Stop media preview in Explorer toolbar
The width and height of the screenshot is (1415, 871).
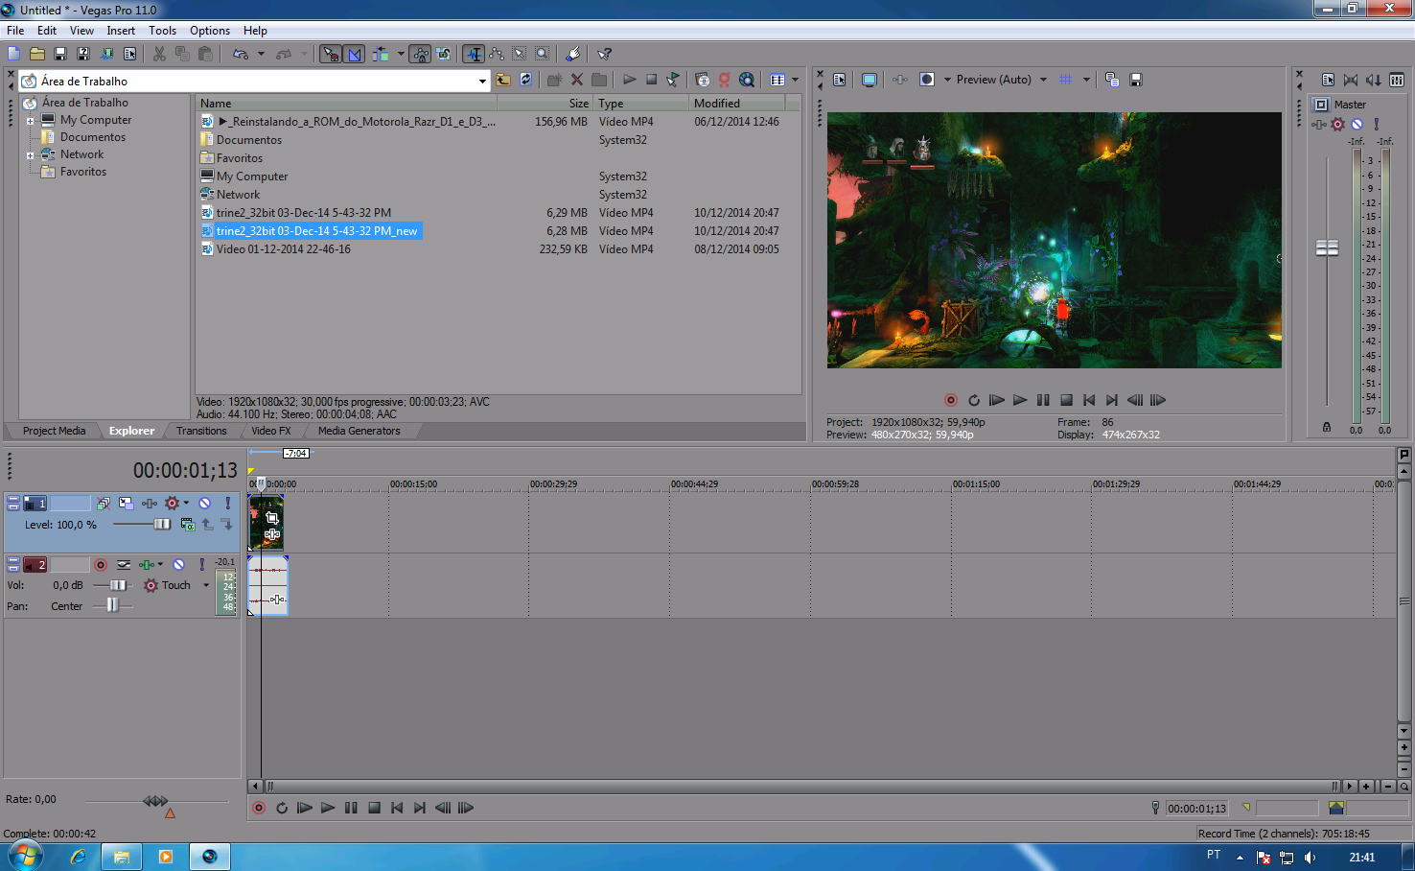coord(651,80)
